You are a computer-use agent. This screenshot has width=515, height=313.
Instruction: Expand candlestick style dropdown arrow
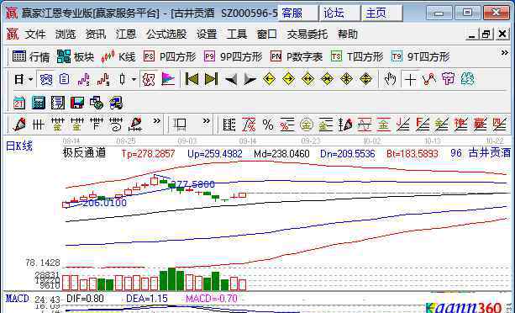[x=134, y=79]
